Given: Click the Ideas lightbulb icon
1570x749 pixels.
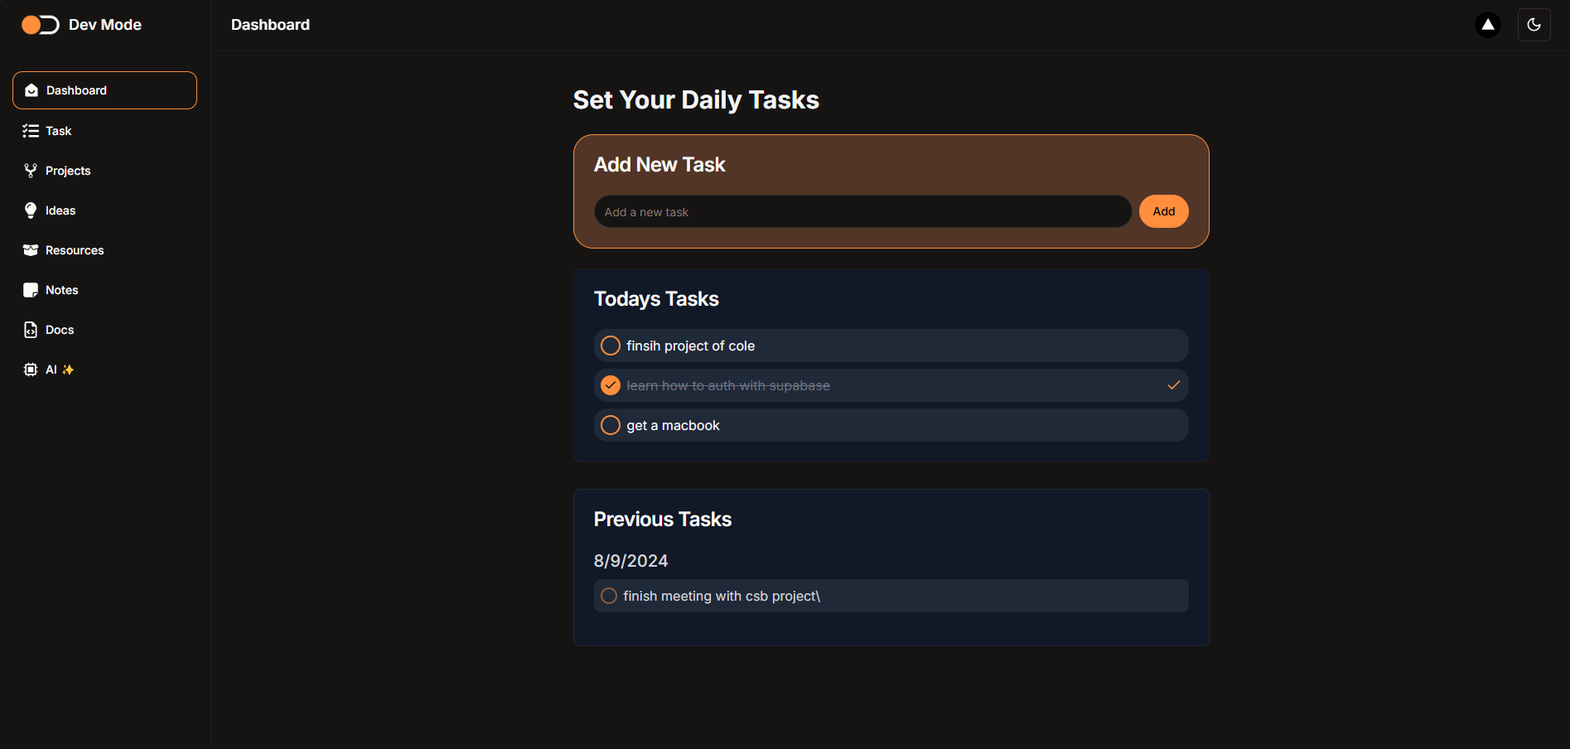Looking at the screenshot, I should click(x=31, y=210).
